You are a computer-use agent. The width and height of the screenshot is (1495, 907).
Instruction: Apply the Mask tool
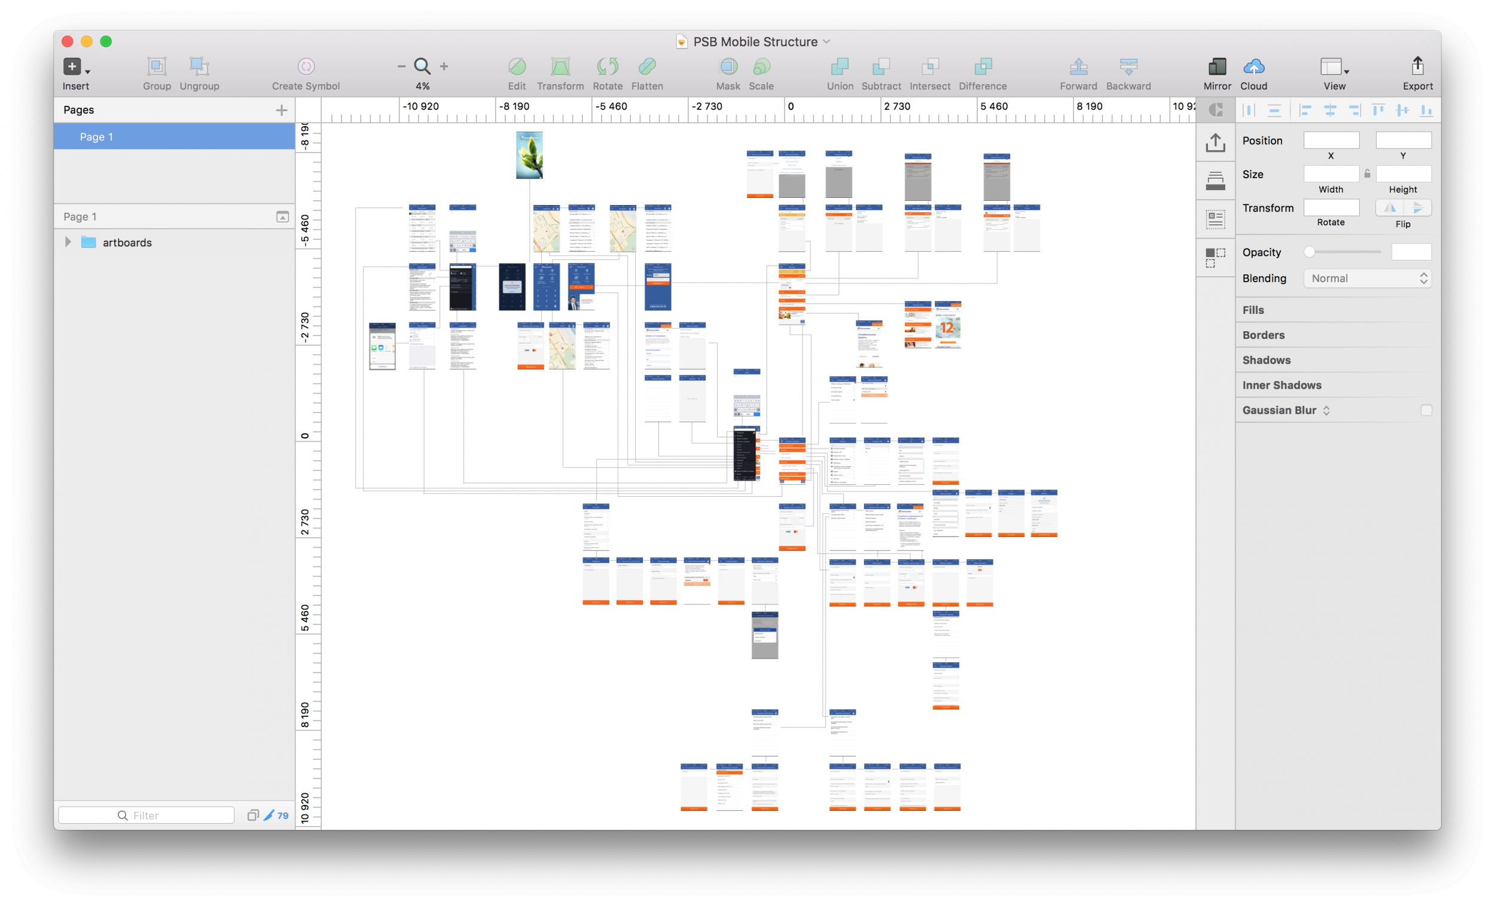(728, 66)
